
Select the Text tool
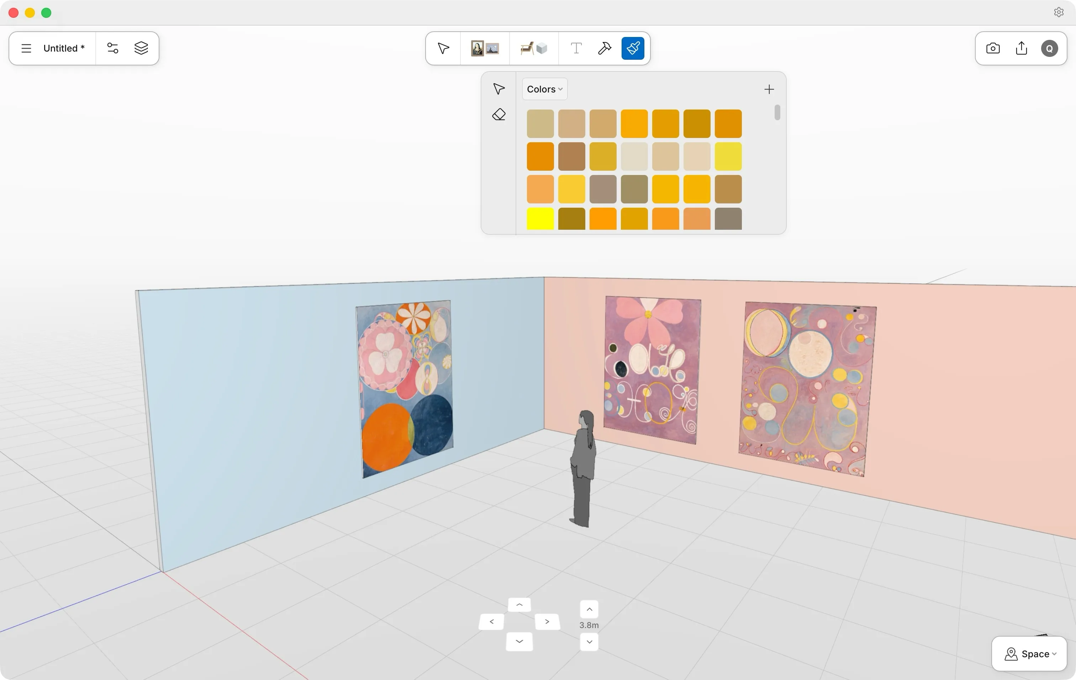[x=576, y=48]
